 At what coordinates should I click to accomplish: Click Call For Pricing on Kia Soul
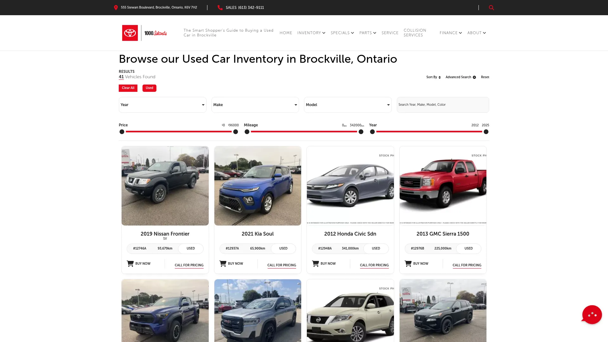[x=282, y=265]
